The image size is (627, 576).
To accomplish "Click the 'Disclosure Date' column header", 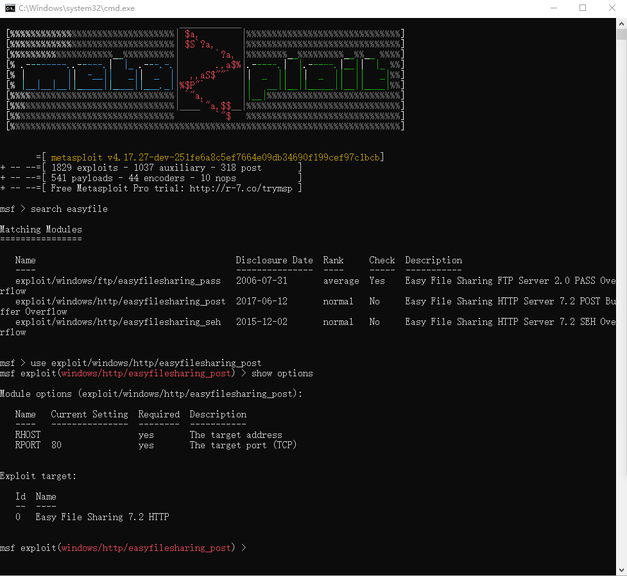I will tap(274, 261).
